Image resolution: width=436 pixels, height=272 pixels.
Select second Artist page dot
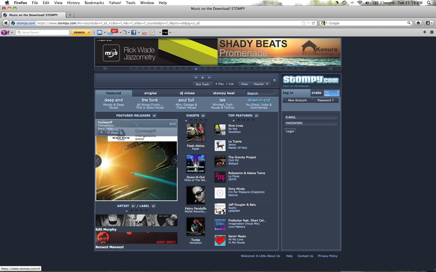(132, 211)
